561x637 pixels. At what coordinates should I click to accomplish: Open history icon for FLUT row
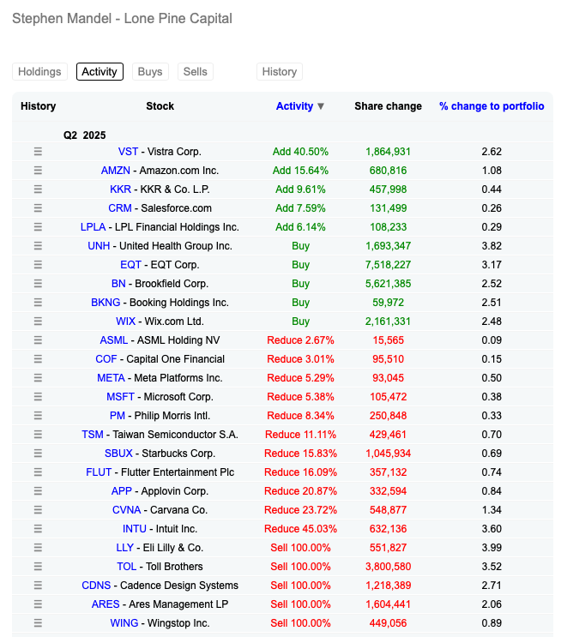click(x=38, y=472)
